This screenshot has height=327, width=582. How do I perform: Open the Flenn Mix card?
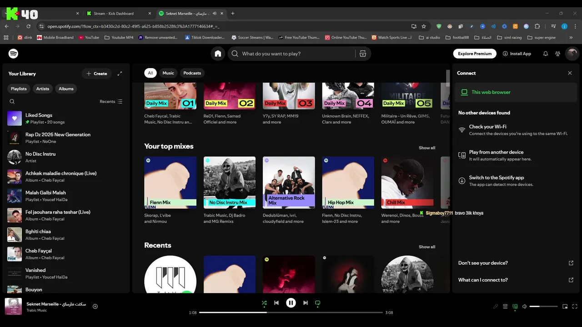click(x=171, y=191)
